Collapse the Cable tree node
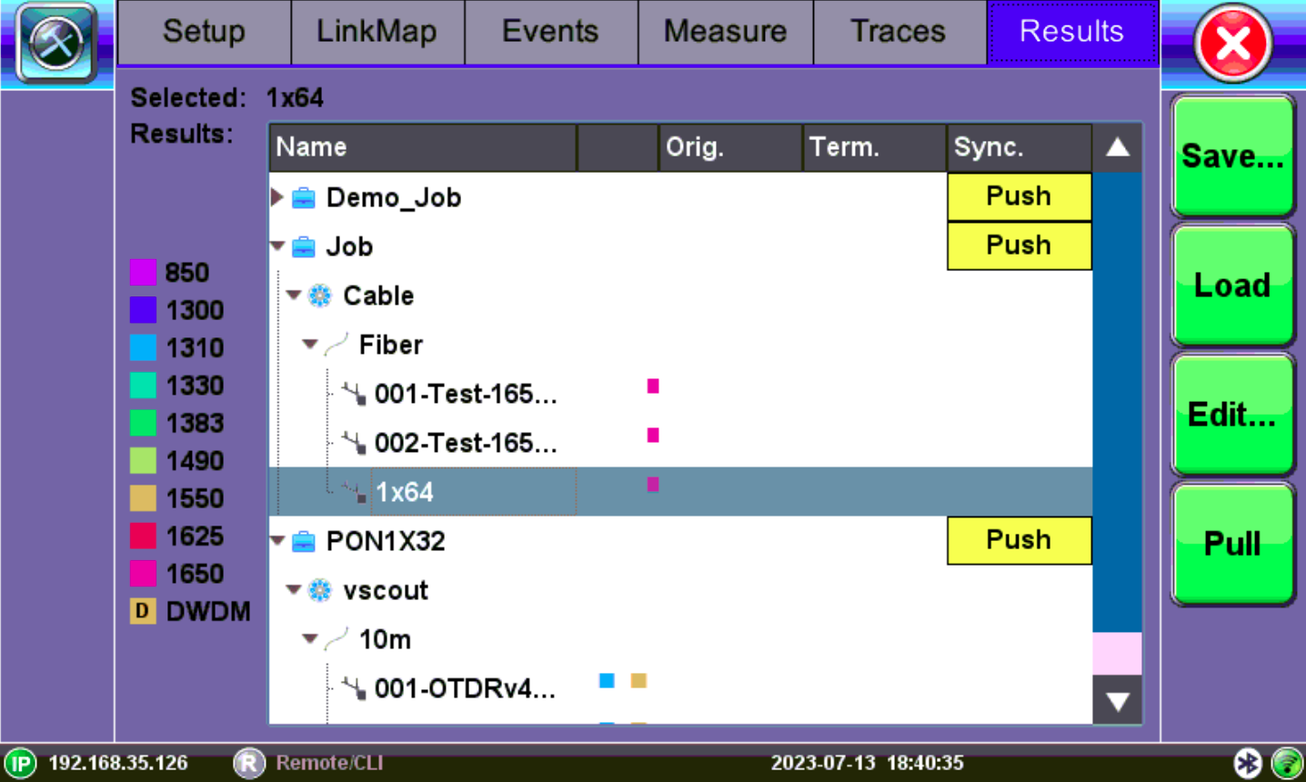Image resolution: width=1306 pixels, height=782 pixels. (x=294, y=296)
